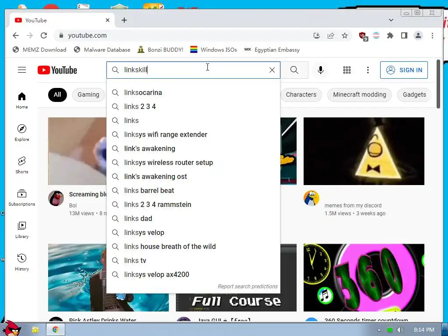Image resolution: width=448 pixels, height=336 pixels.
Task: Open Subscriptions in the sidebar
Action: (x=22, y=197)
